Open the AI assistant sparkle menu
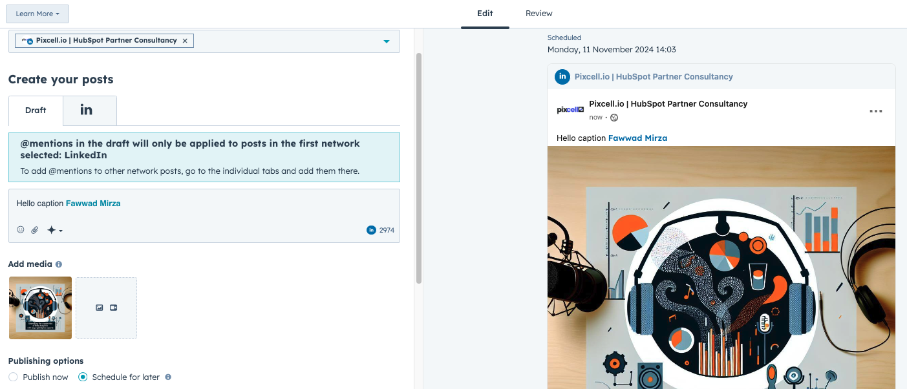Image resolution: width=907 pixels, height=389 pixels. (54, 230)
